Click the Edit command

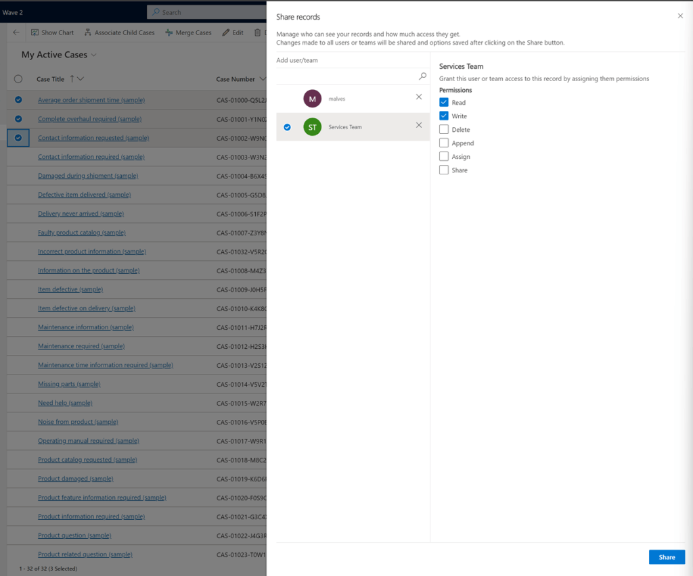(232, 32)
